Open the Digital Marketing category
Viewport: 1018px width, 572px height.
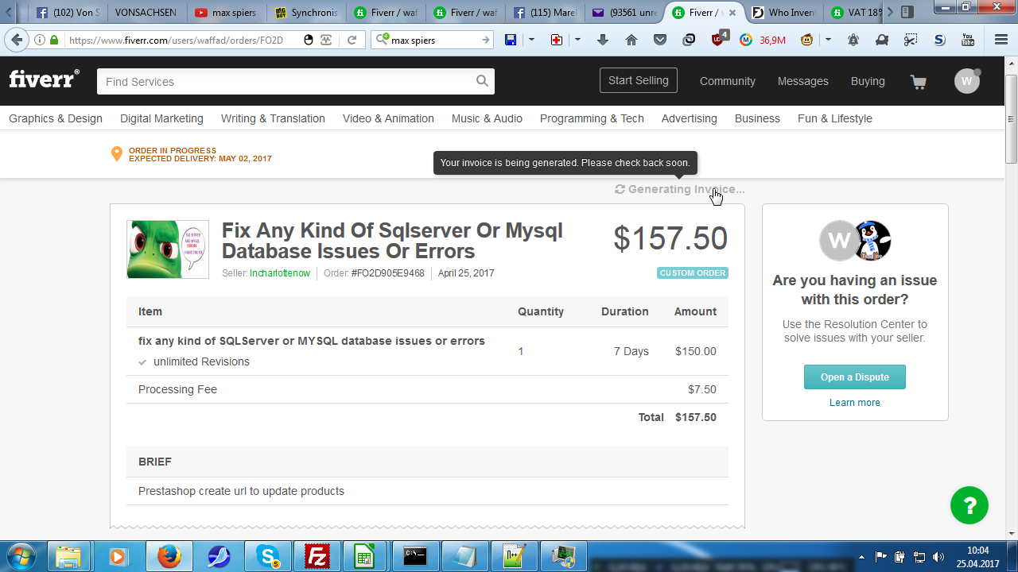point(161,118)
